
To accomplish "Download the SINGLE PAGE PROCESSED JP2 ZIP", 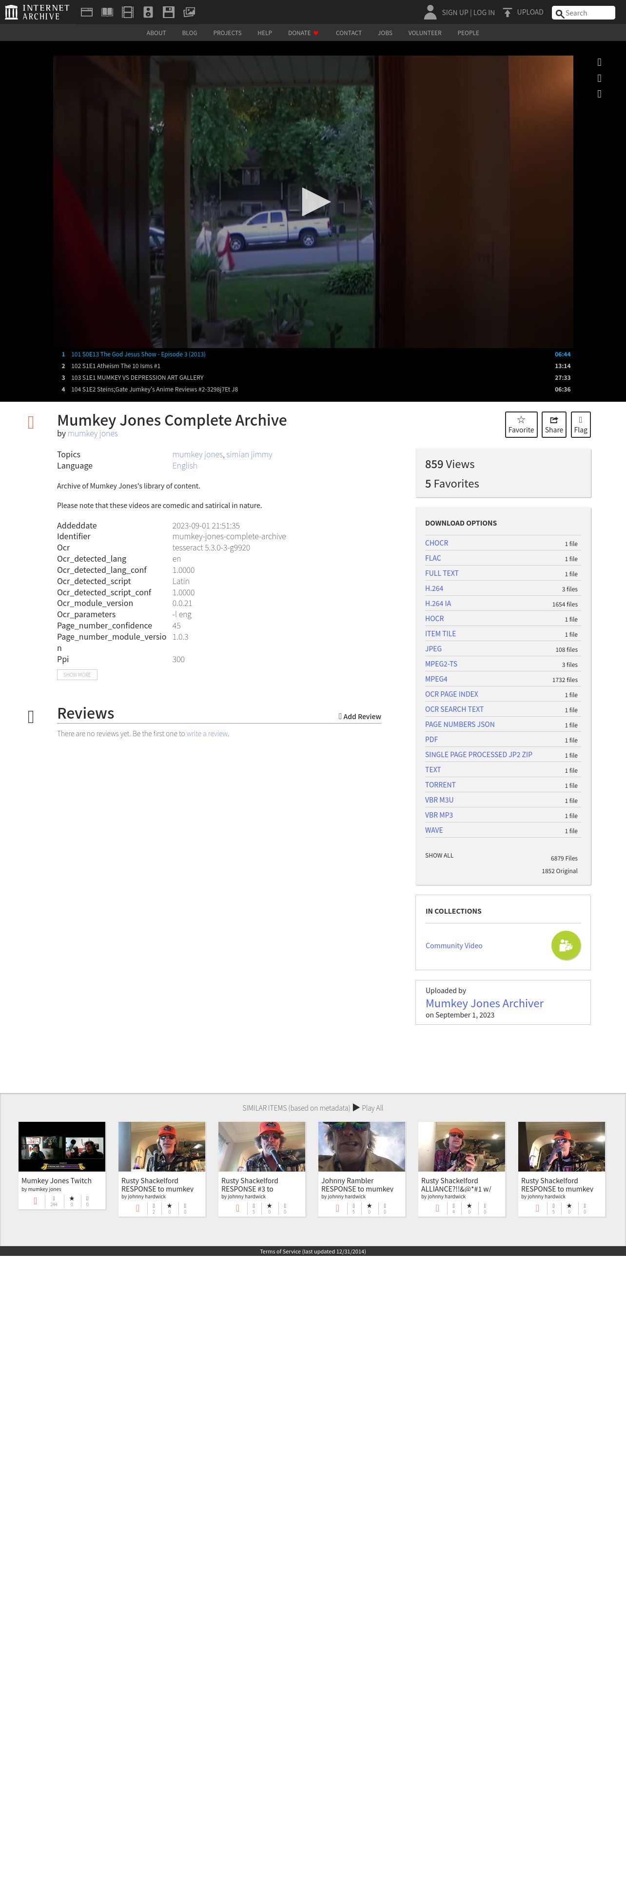I will (479, 755).
